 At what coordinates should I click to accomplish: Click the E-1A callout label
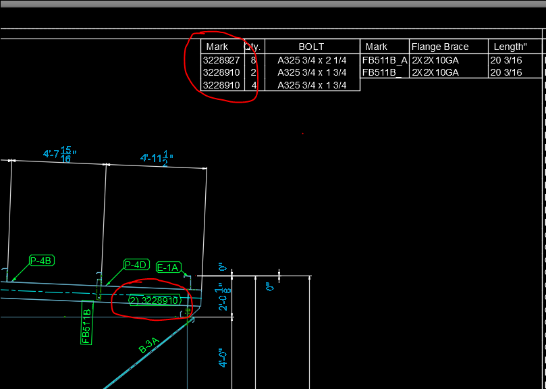click(x=167, y=267)
